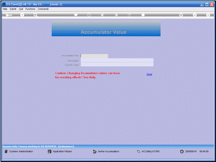The image size is (216, 162).
Task: Click the circled X toolbar icon
Action: point(208,15)
